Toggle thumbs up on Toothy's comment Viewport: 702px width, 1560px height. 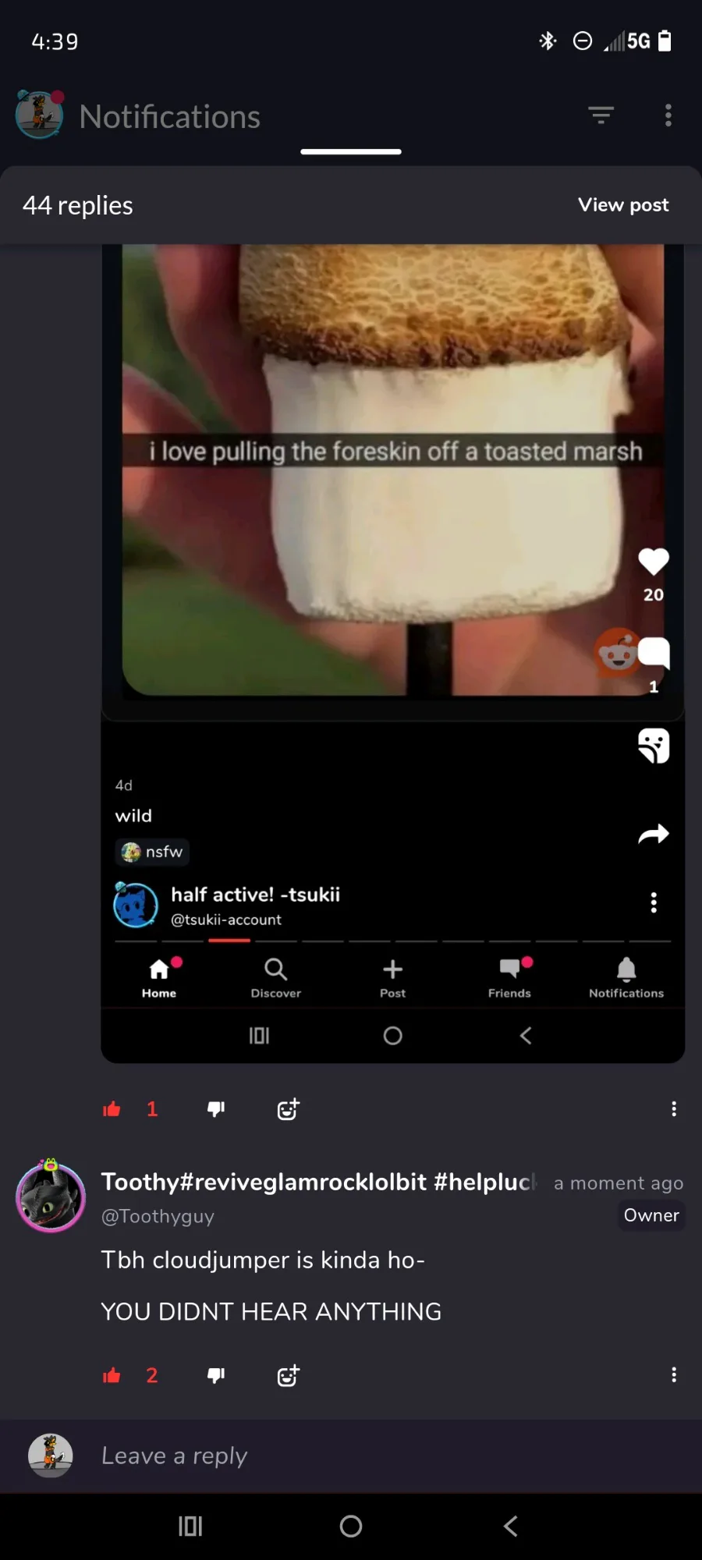point(112,1375)
